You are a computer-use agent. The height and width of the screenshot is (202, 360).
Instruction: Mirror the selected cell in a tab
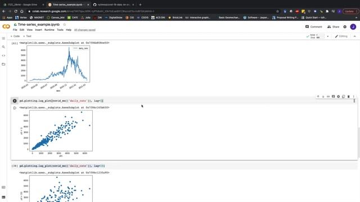(343, 97)
